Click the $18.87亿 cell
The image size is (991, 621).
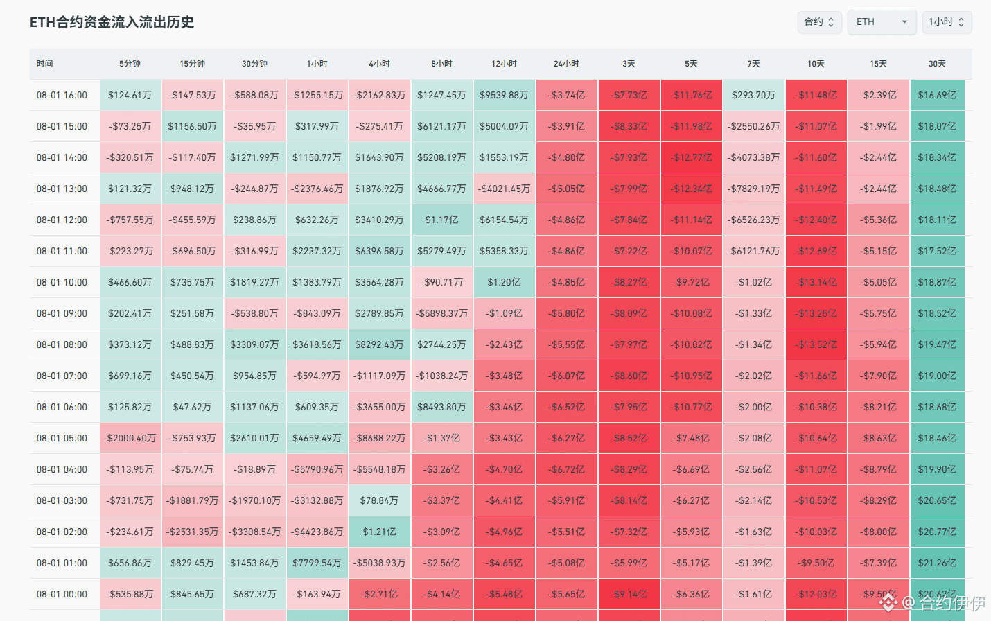938,282
